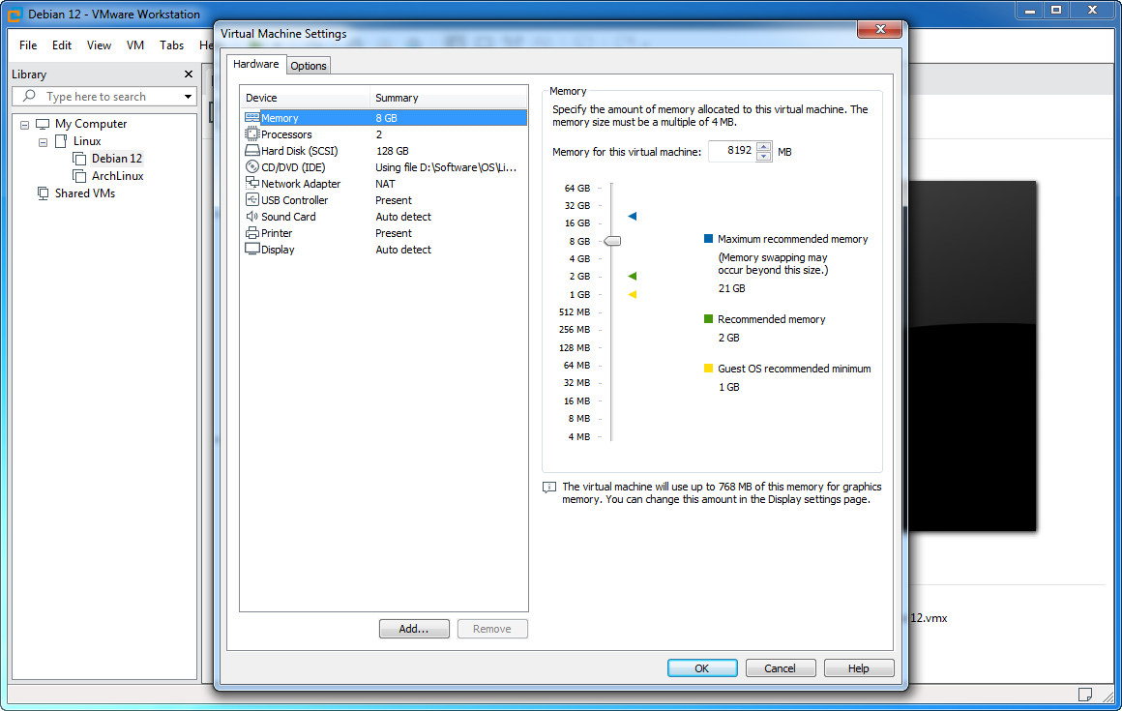Image resolution: width=1122 pixels, height=711 pixels.
Task: Click the OK button
Action: tap(702, 668)
